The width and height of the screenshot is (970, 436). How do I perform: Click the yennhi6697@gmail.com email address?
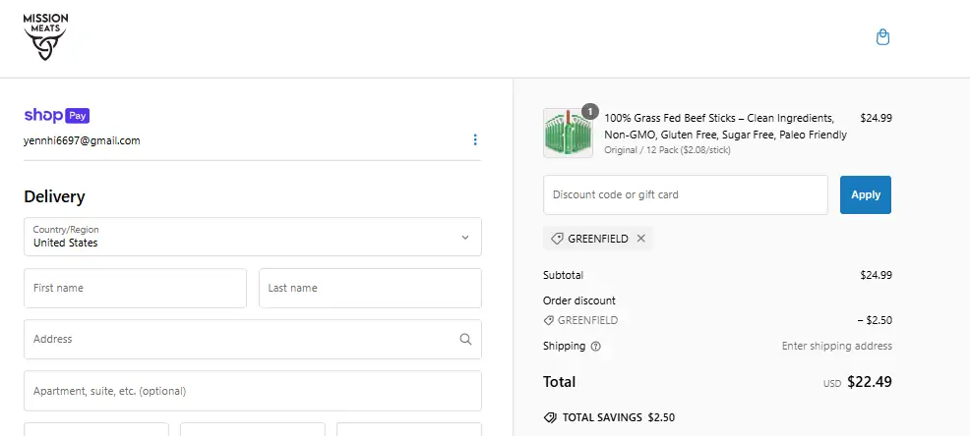click(x=82, y=140)
